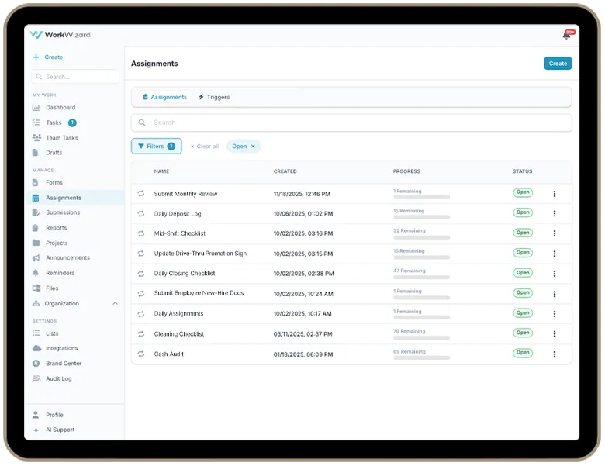This screenshot has width=605, height=466.
Task: Click the Announcements megaphone icon
Action: pyautogui.click(x=36, y=258)
